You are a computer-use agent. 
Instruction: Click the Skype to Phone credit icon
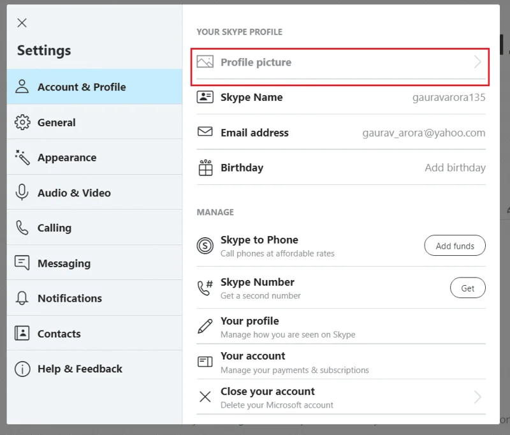[x=205, y=246]
